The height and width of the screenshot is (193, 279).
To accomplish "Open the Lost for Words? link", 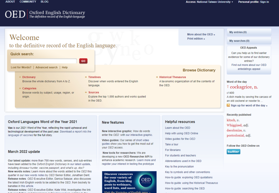I will [x=21, y=67].
